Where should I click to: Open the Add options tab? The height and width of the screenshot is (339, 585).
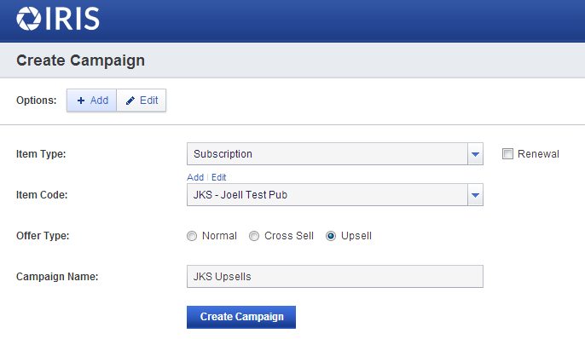tap(92, 101)
